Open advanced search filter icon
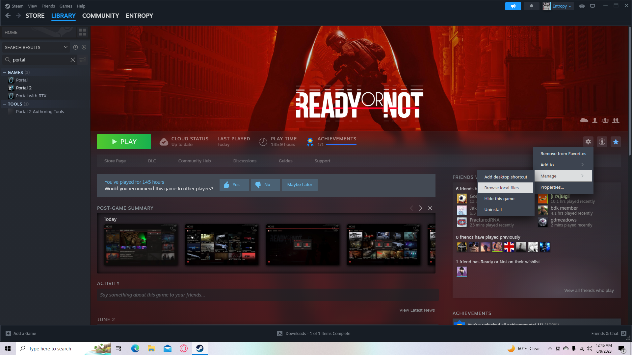 [83, 60]
